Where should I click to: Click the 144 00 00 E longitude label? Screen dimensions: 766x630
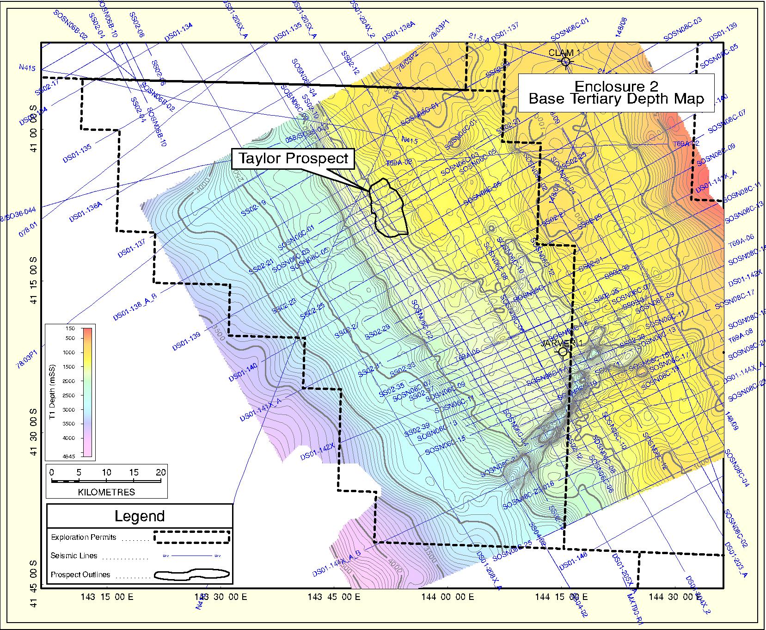[x=448, y=597]
